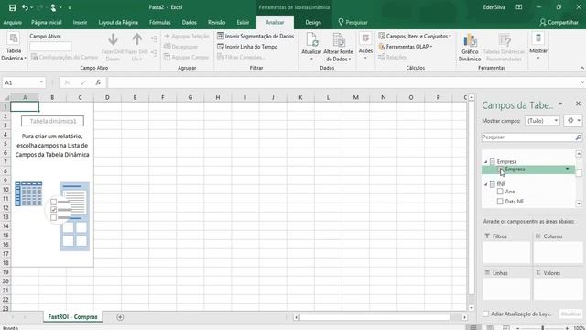
Task: Collapse the Empresa table node
Action: coord(486,162)
